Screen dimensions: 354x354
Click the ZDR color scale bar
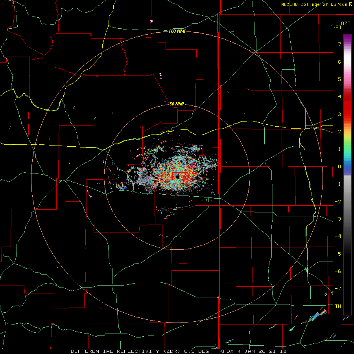tap(347, 175)
